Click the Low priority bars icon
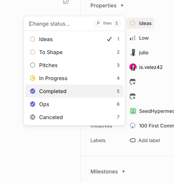 pos(133,38)
